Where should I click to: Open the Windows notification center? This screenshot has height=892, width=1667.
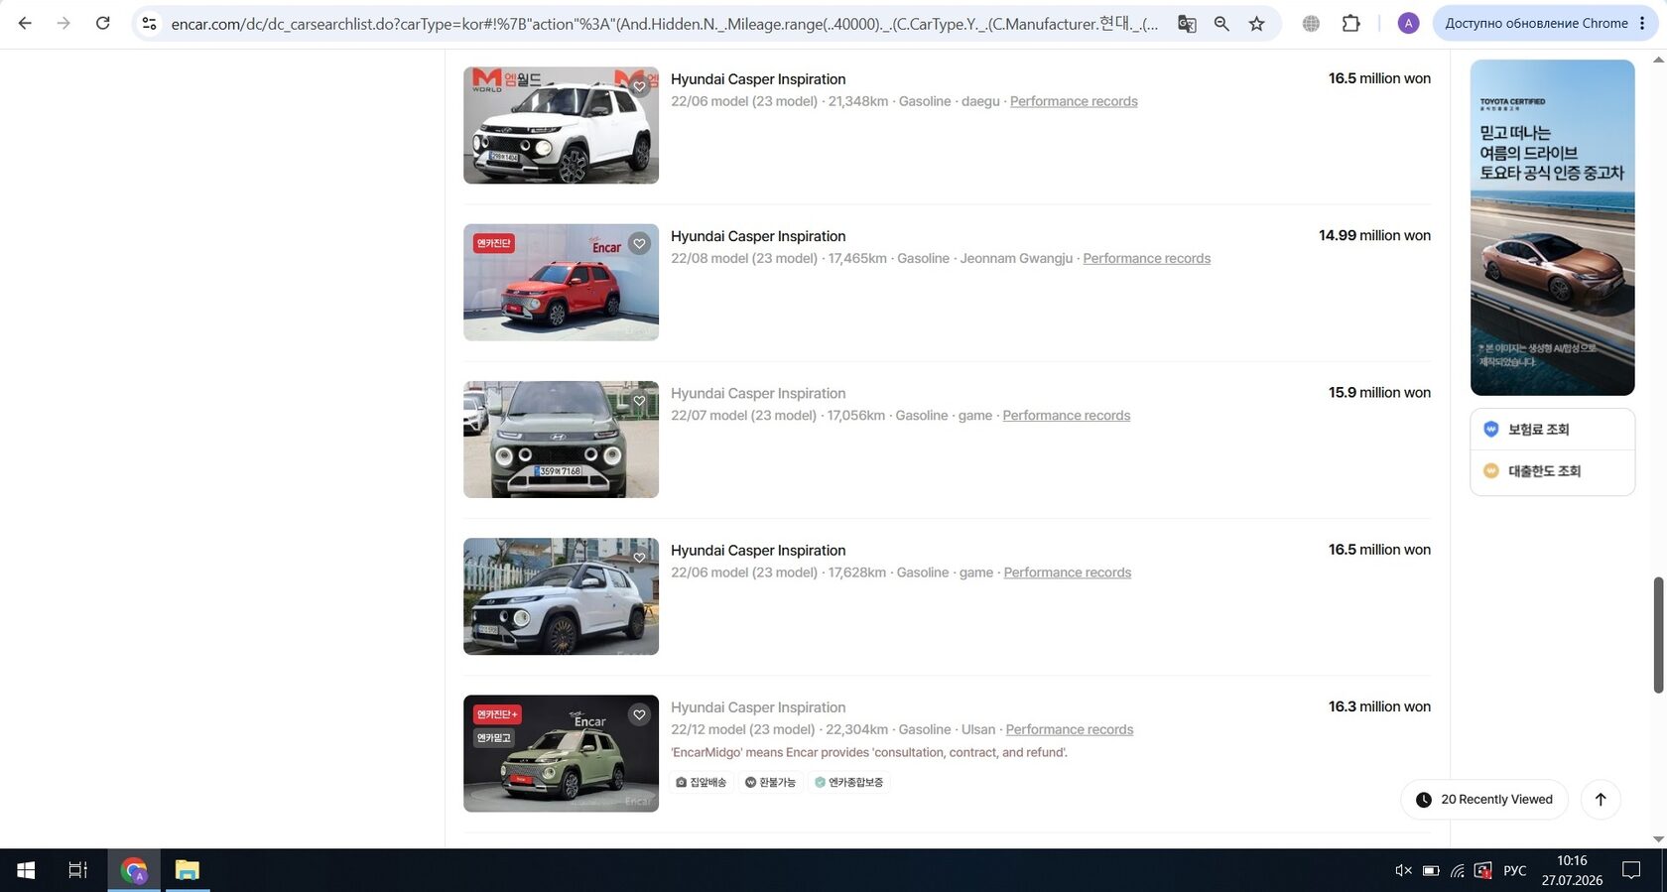pyautogui.click(x=1630, y=870)
